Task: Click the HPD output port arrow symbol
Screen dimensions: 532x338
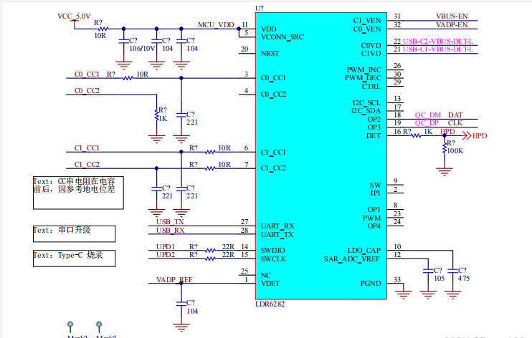Action: pos(467,136)
